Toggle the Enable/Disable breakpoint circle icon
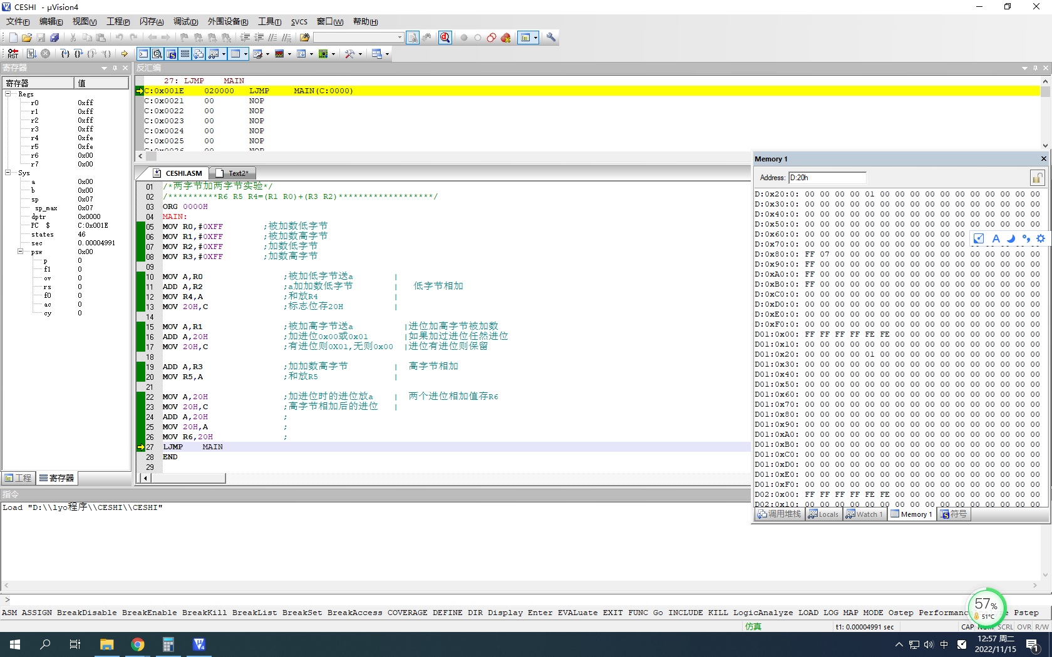The height and width of the screenshot is (657, 1052). coord(478,38)
